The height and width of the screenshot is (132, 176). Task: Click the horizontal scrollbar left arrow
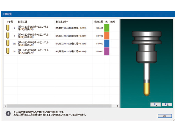5,106
